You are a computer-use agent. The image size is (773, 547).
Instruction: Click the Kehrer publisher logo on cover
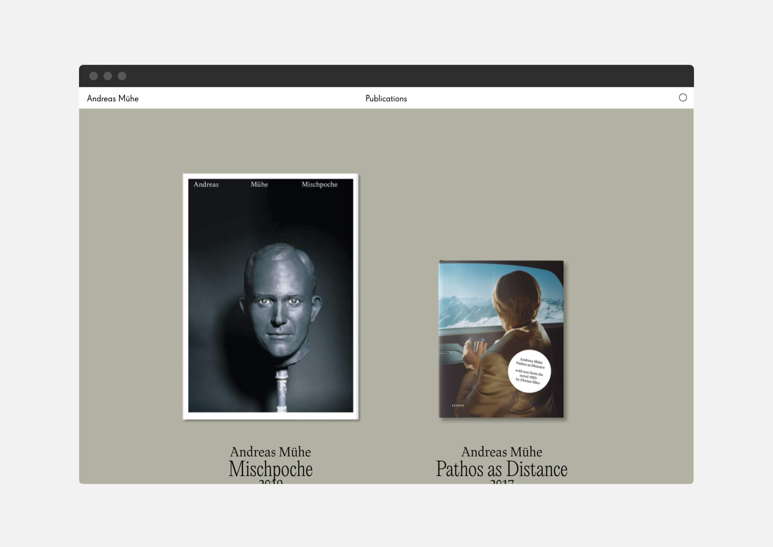coord(457,405)
